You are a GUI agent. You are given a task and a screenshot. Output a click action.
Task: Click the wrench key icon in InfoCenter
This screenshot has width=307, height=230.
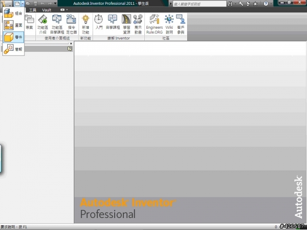[x=241, y=3]
